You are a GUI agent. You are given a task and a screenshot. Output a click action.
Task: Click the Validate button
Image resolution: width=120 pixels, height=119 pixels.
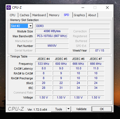point(81,109)
